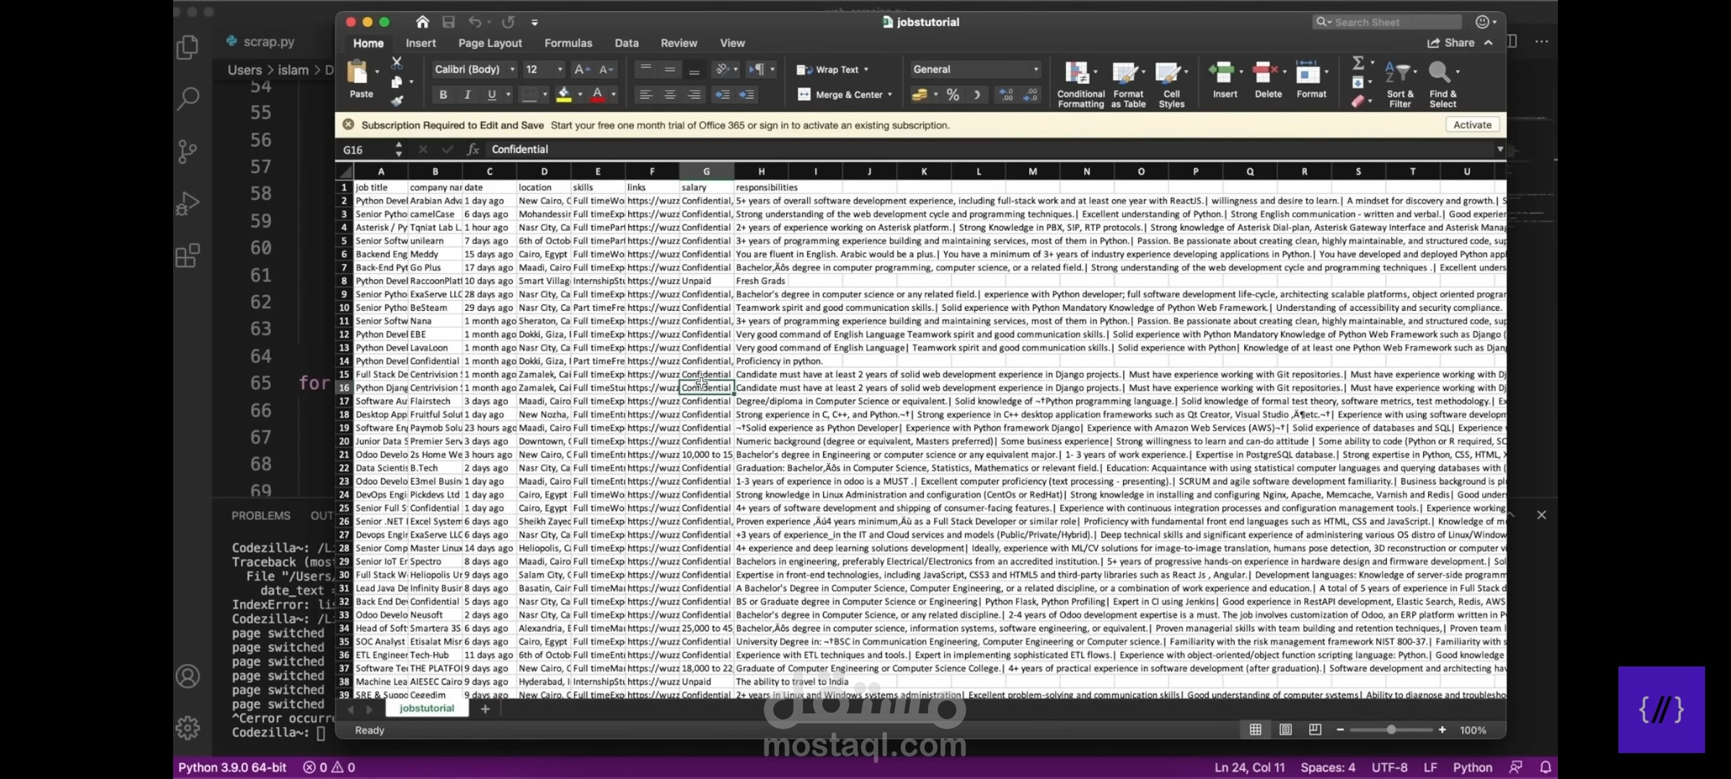
Task: Open VS Code Extensions view
Action: [188, 255]
